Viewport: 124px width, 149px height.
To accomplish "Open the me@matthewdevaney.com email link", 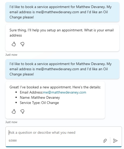I will click(64, 92).
